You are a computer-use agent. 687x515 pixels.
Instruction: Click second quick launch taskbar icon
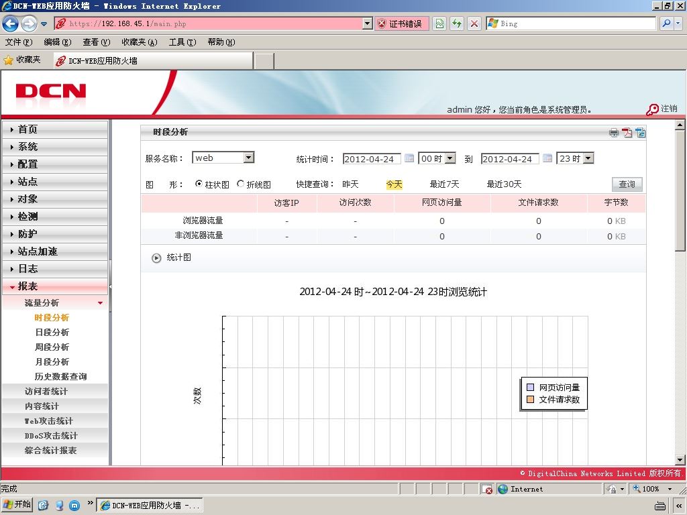[x=59, y=506]
